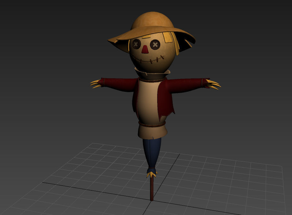
Task: Select the red sleeve on the viewer's left
Action: (119, 85)
